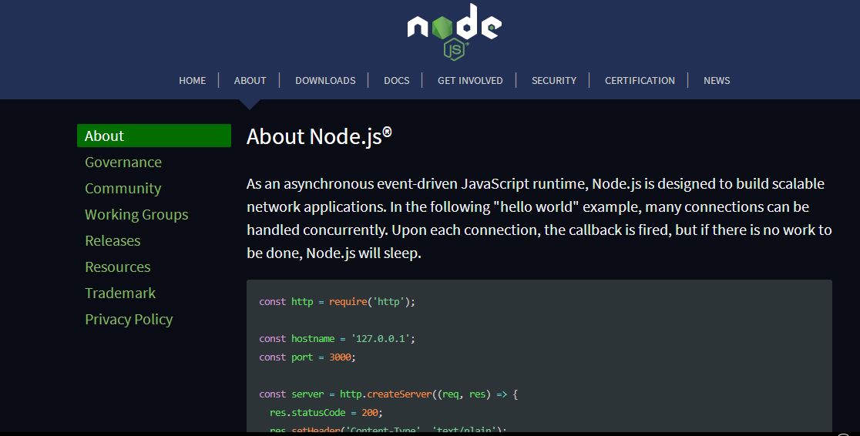The width and height of the screenshot is (860, 436).
Task: Open the HOME navigation item
Action: (192, 81)
